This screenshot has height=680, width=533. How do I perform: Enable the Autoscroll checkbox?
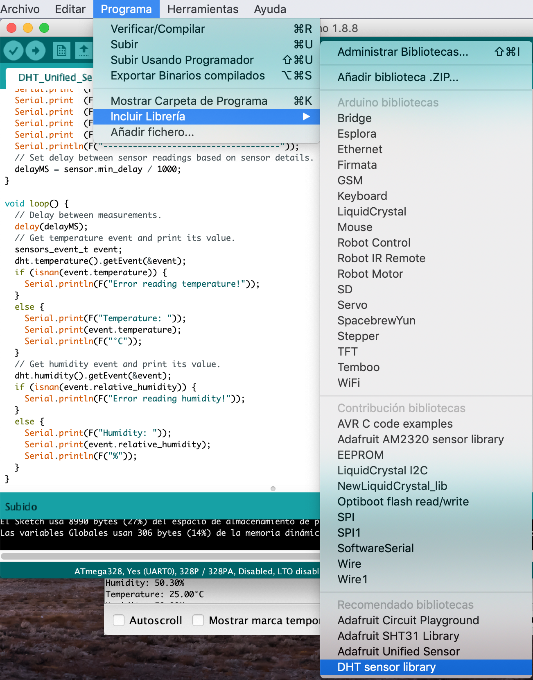point(119,620)
